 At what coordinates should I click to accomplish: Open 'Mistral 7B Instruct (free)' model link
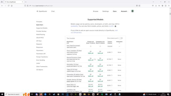(74, 58)
